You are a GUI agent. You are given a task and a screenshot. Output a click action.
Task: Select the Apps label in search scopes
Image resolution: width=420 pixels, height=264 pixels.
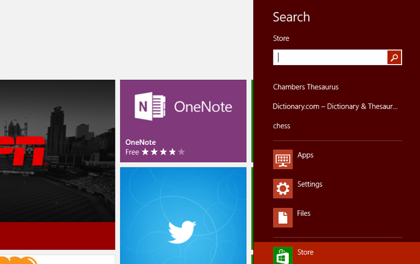tap(306, 155)
